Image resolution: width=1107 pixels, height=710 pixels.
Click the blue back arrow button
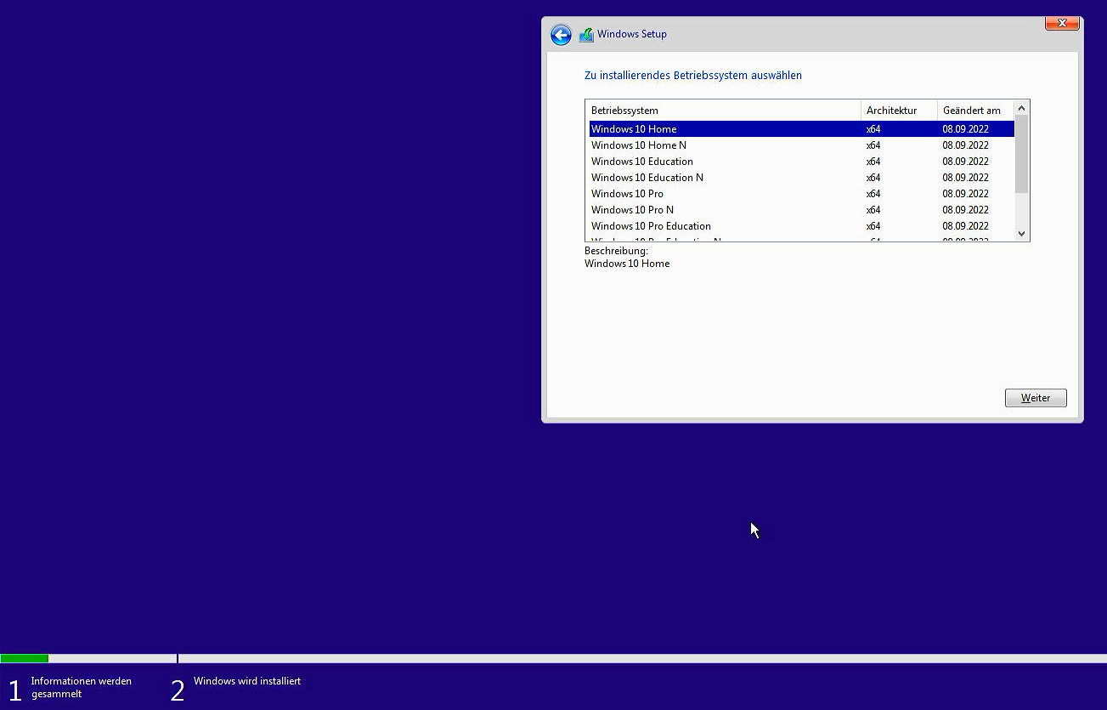[x=561, y=35]
